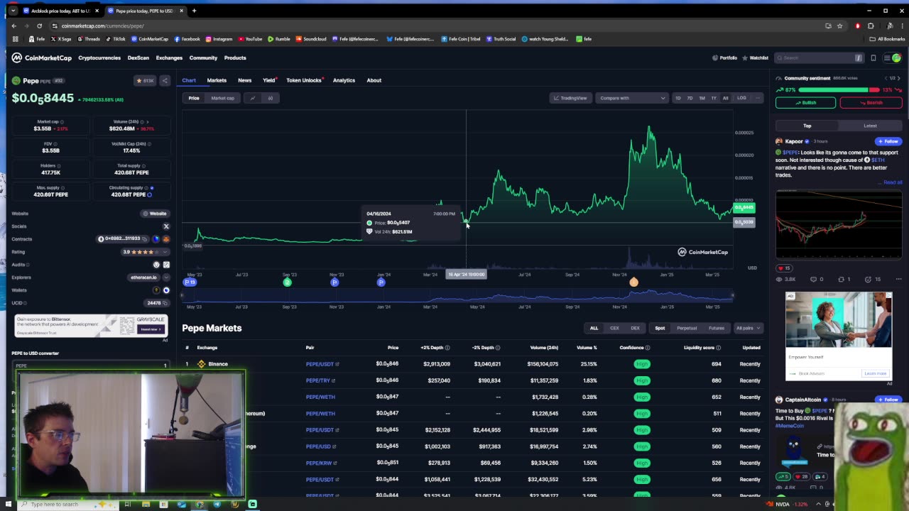Repost Kapoor's post icon
The image size is (909, 511).
coord(842,280)
